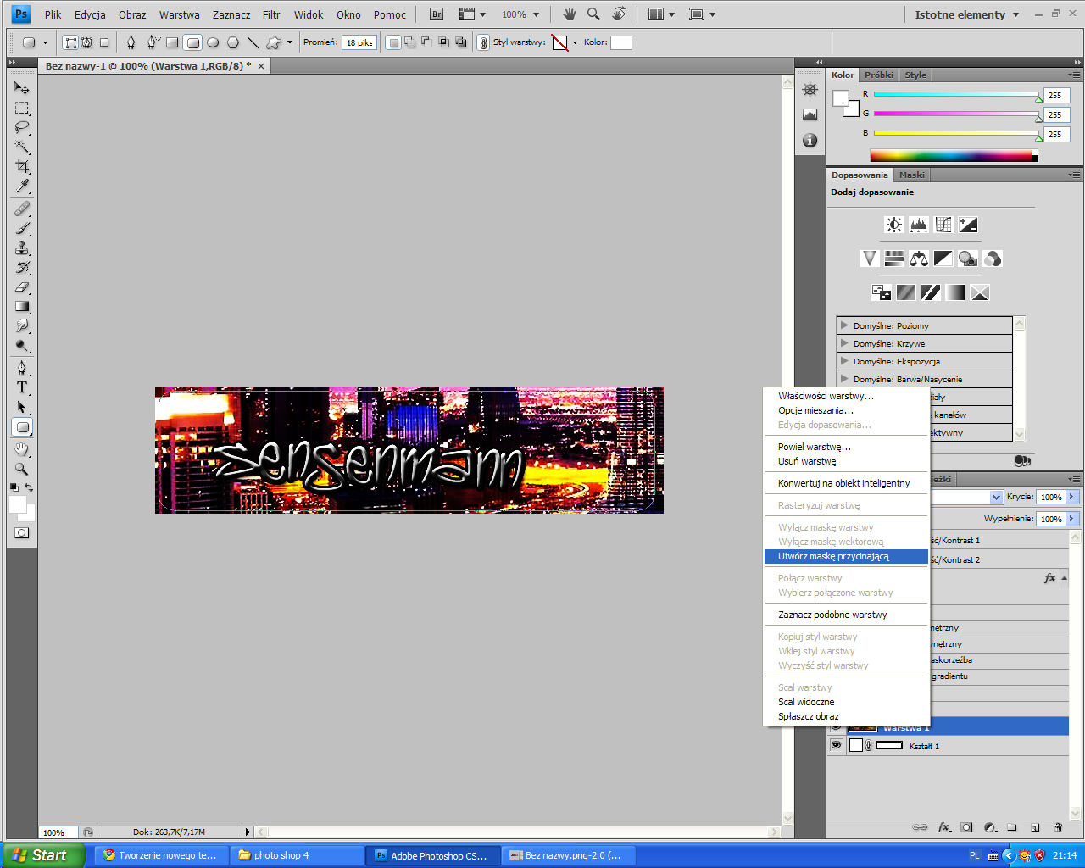Screen dimensions: 1085x868
Task: Add a Color Balance adjustment via the scales icon
Action: 919,259
